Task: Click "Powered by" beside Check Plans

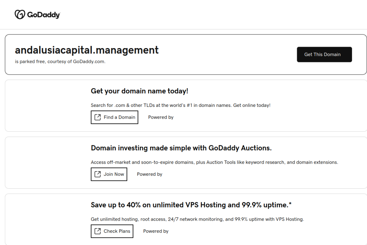Action: pos(156,231)
